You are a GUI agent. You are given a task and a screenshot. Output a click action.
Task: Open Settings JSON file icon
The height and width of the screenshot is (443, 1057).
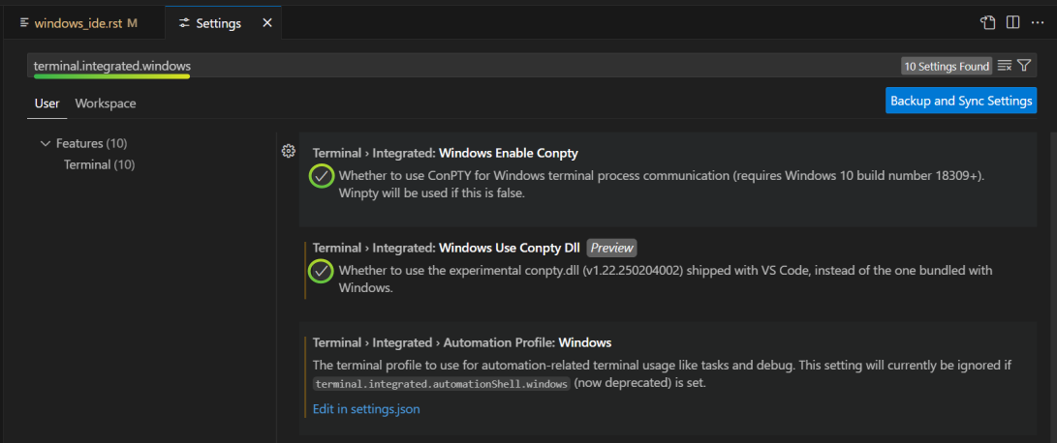tap(987, 23)
